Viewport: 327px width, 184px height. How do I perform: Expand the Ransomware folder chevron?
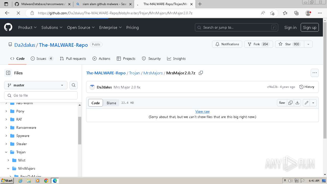pyautogui.click(x=6, y=128)
